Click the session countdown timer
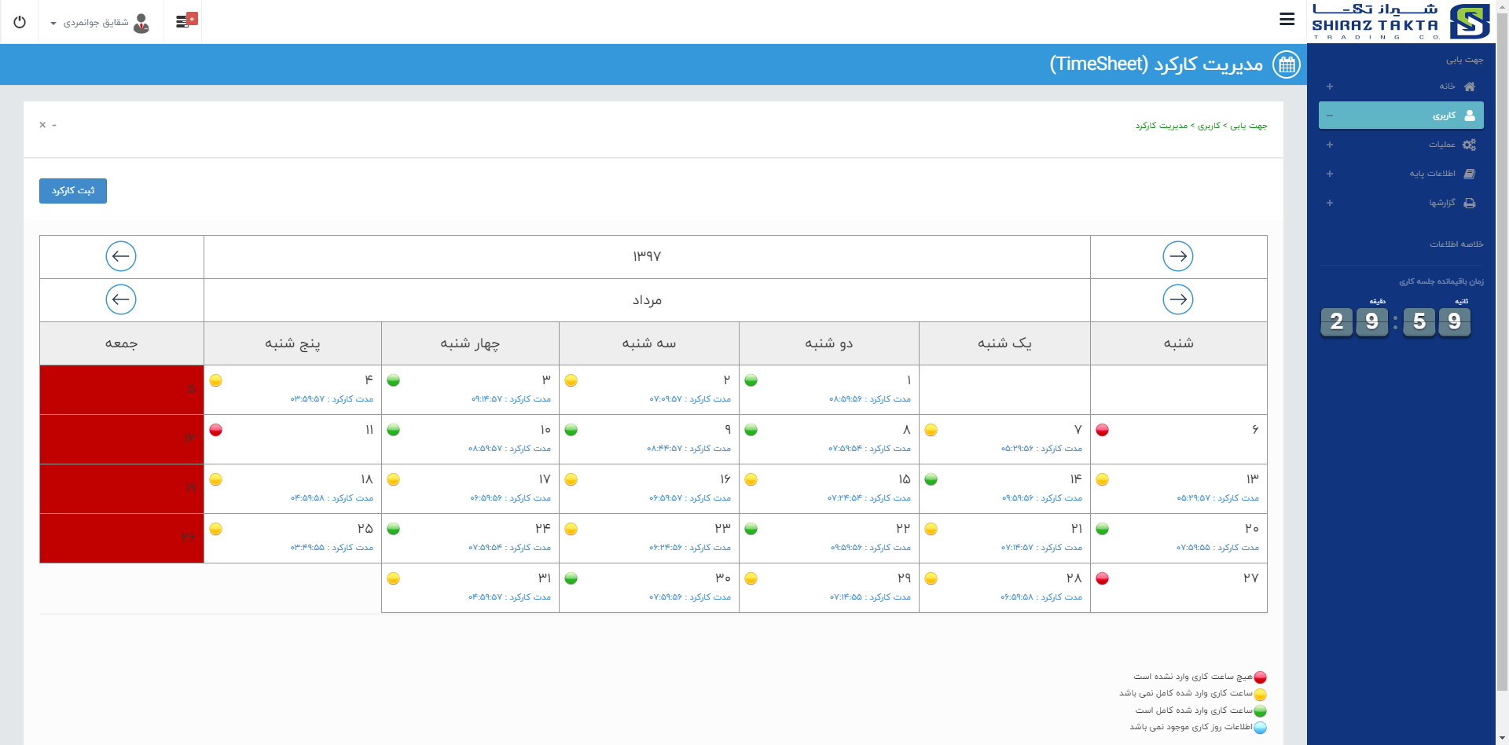1509x745 pixels. (1396, 321)
